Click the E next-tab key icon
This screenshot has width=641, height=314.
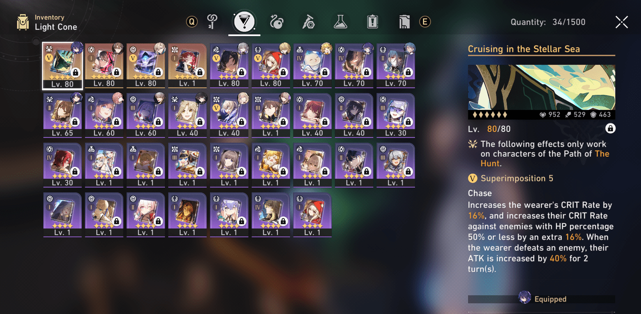pos(425,22)
